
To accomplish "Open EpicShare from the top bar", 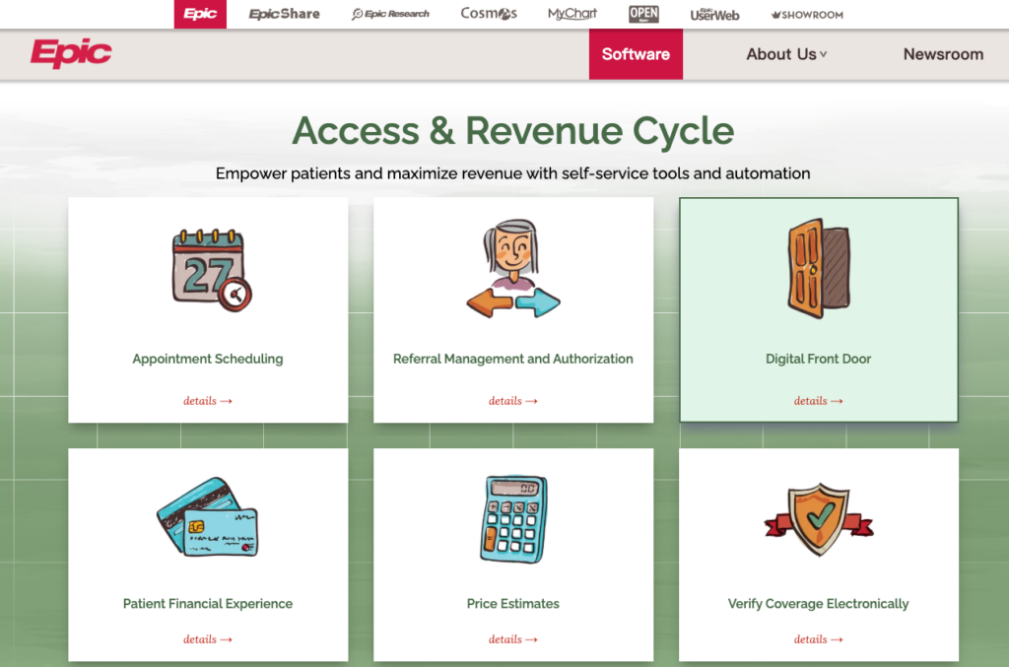I will 284,14.
